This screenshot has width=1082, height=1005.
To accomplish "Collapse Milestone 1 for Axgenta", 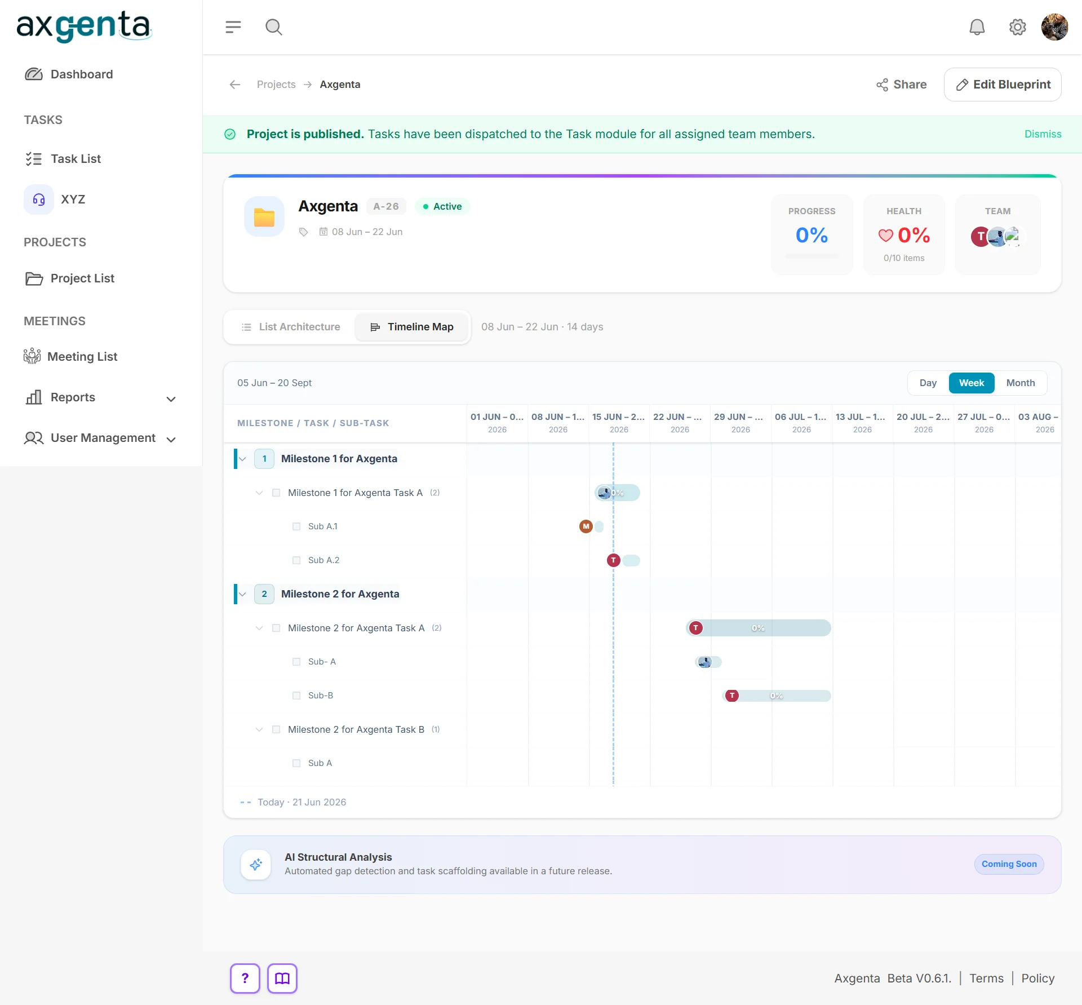I will pyautogui.click(x=243, y=459).
